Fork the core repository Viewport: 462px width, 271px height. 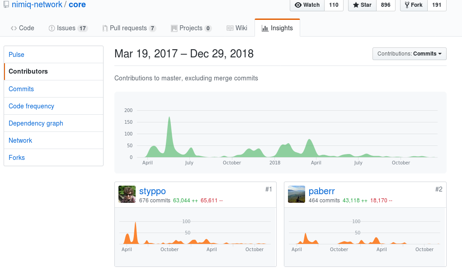(414, 5)
